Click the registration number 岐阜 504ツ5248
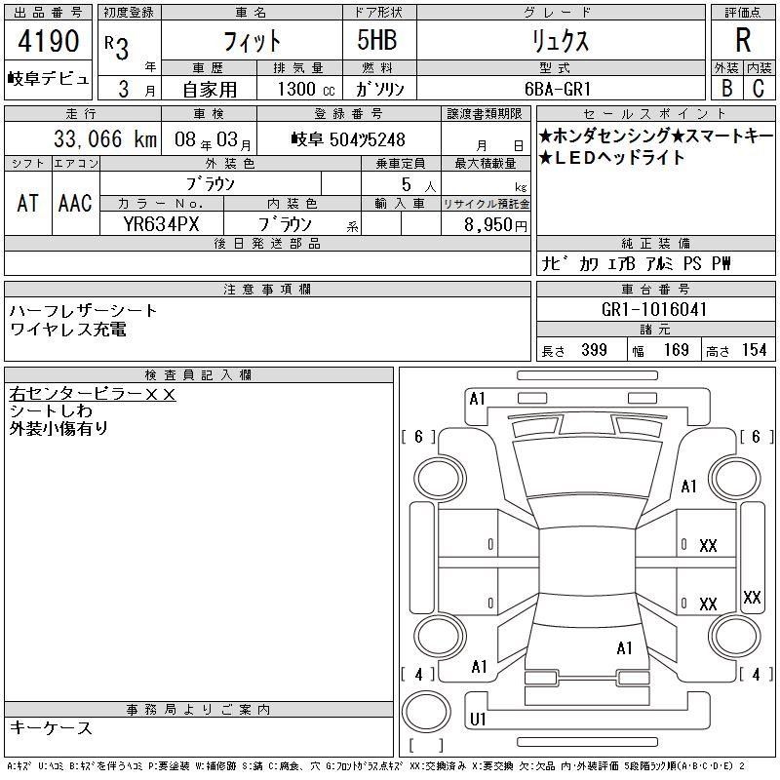The width and height of the screenshot is (780, 780). click(347, 139)
